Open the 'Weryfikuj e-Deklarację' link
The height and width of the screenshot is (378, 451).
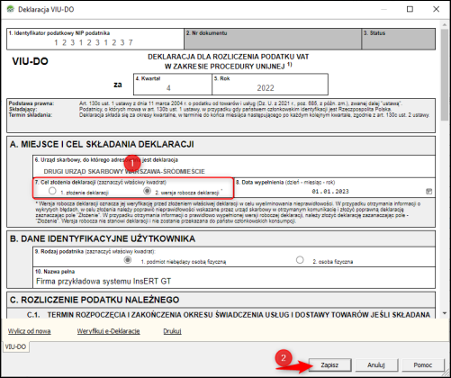coord(108,331)
